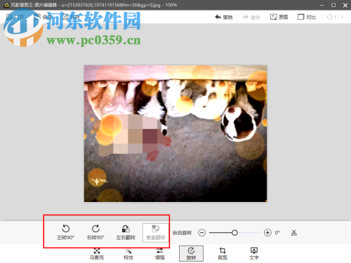Screen dimensions: 351x263
Task: Decrease free rotation angle with minus button
Action: [201, 233]
